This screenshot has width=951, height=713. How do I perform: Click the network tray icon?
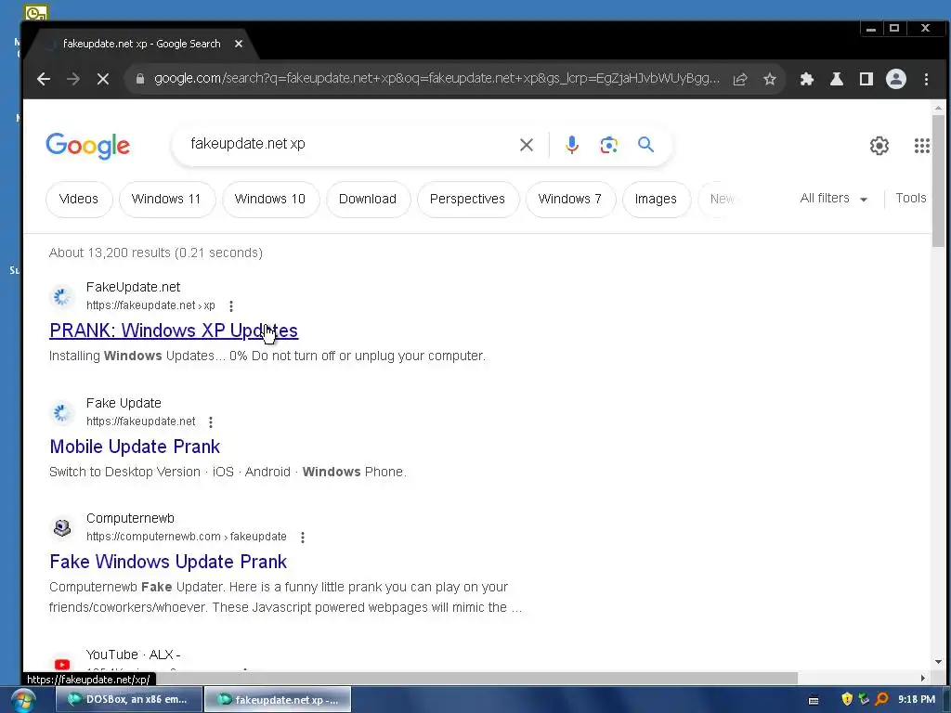(x=864, y=699)
